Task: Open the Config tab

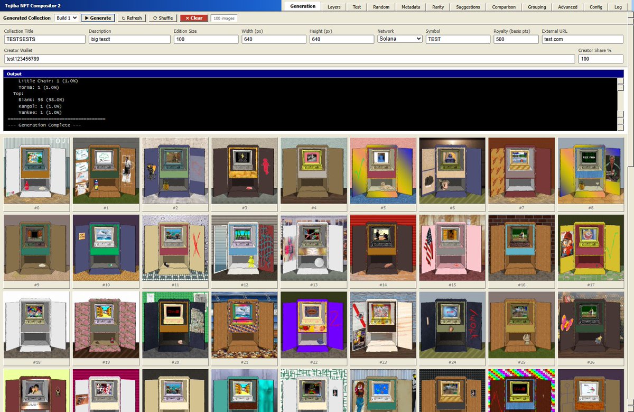Action: [x=596, y=7]
